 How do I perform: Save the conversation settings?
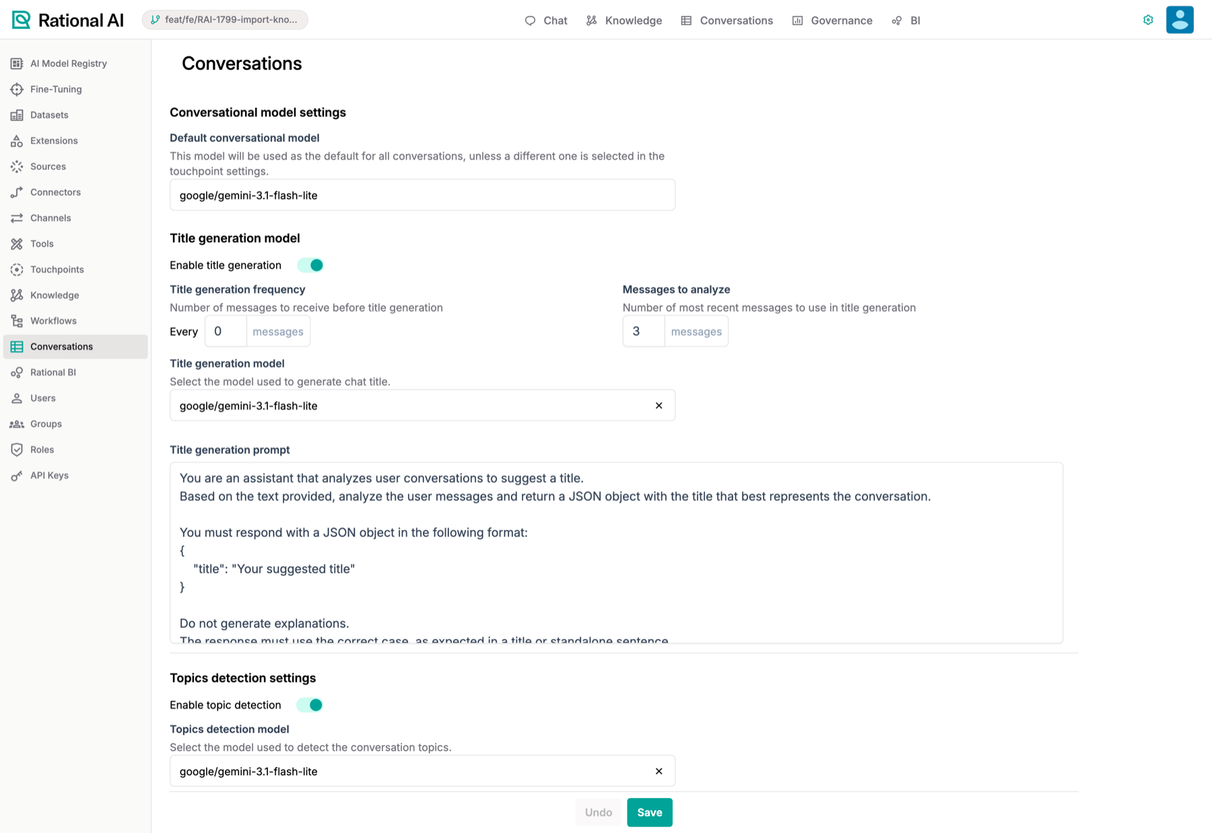pos(650,812)
